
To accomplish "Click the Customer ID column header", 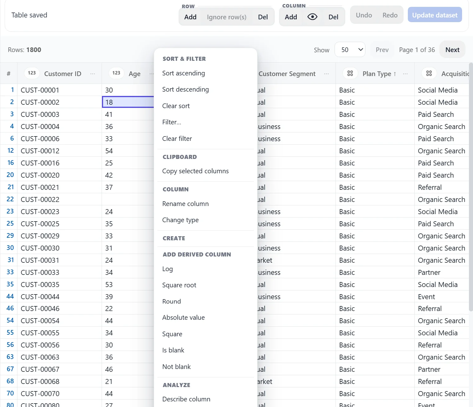I will (59, 74).
